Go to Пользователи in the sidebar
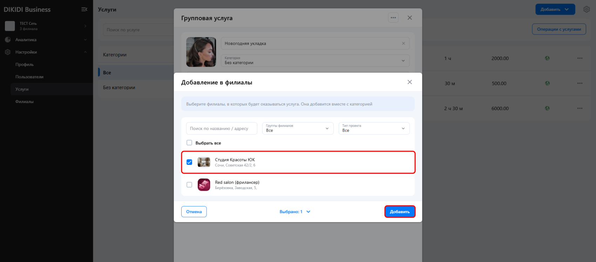This screenshot has height=262, width=596. point(29,77)
